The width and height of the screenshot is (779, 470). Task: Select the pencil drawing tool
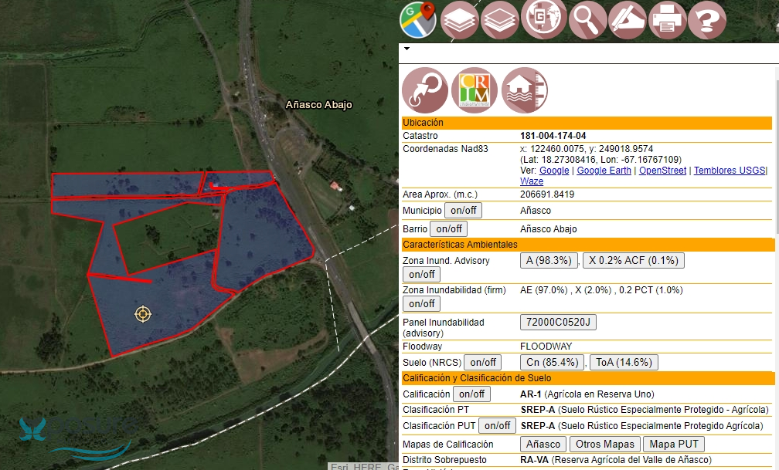[627, 19]
